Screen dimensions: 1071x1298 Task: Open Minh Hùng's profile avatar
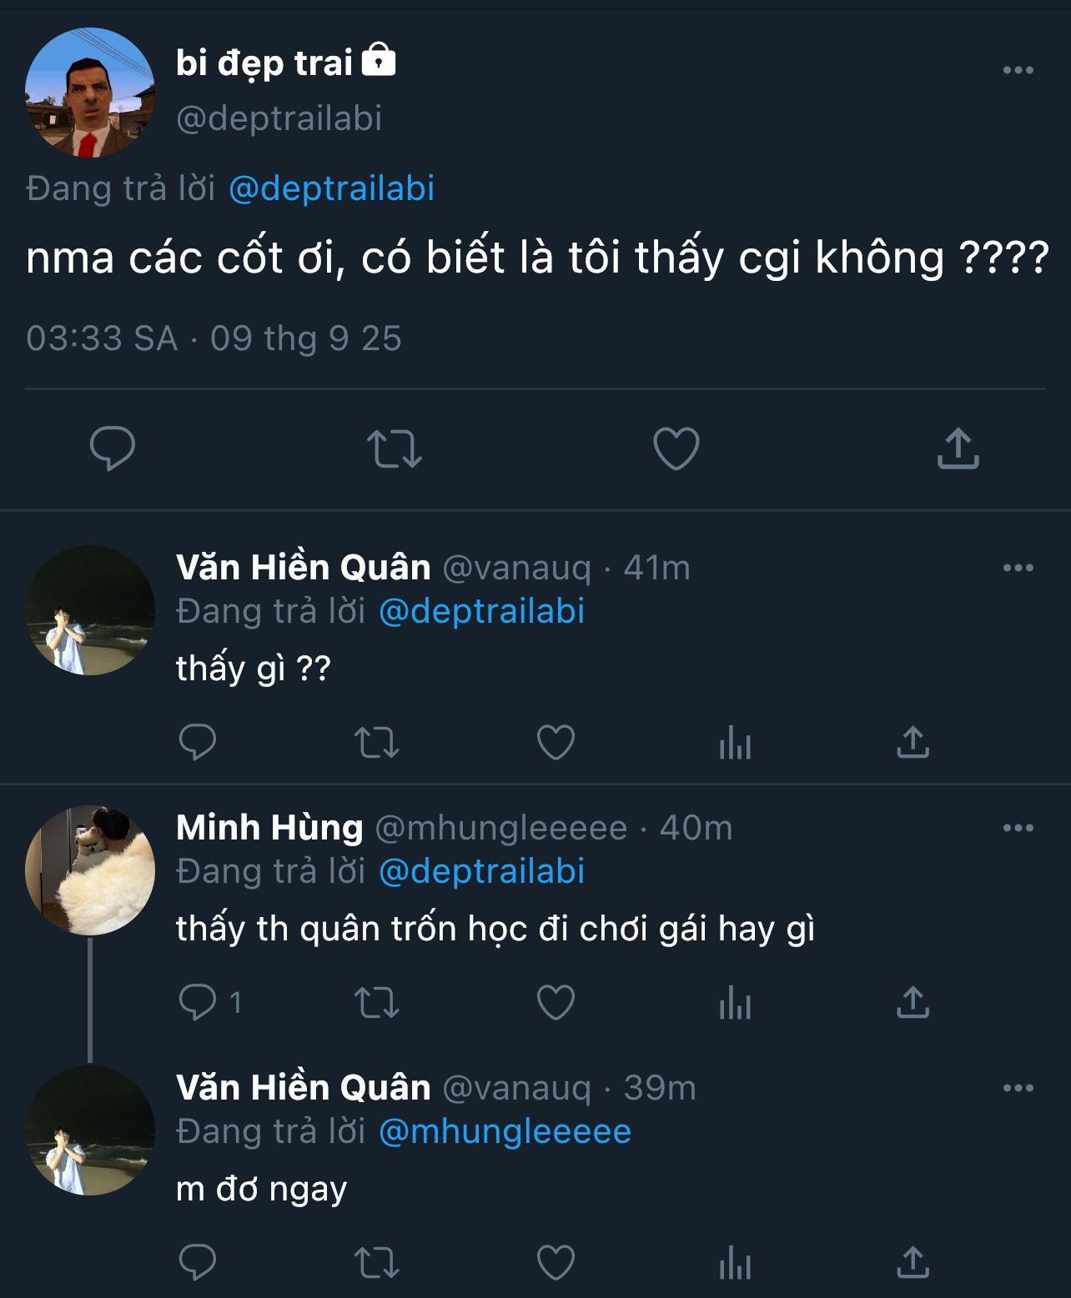click(x=90, y=870)
